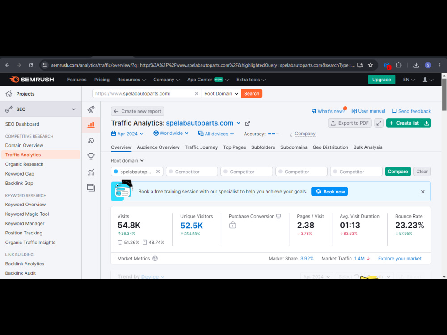Open the Root domain filter dropdown
The height and width of the screenshot is (335, 447).
127,161
